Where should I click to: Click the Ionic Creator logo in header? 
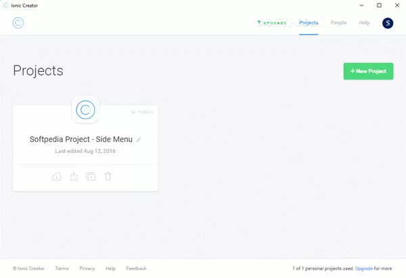18,23
